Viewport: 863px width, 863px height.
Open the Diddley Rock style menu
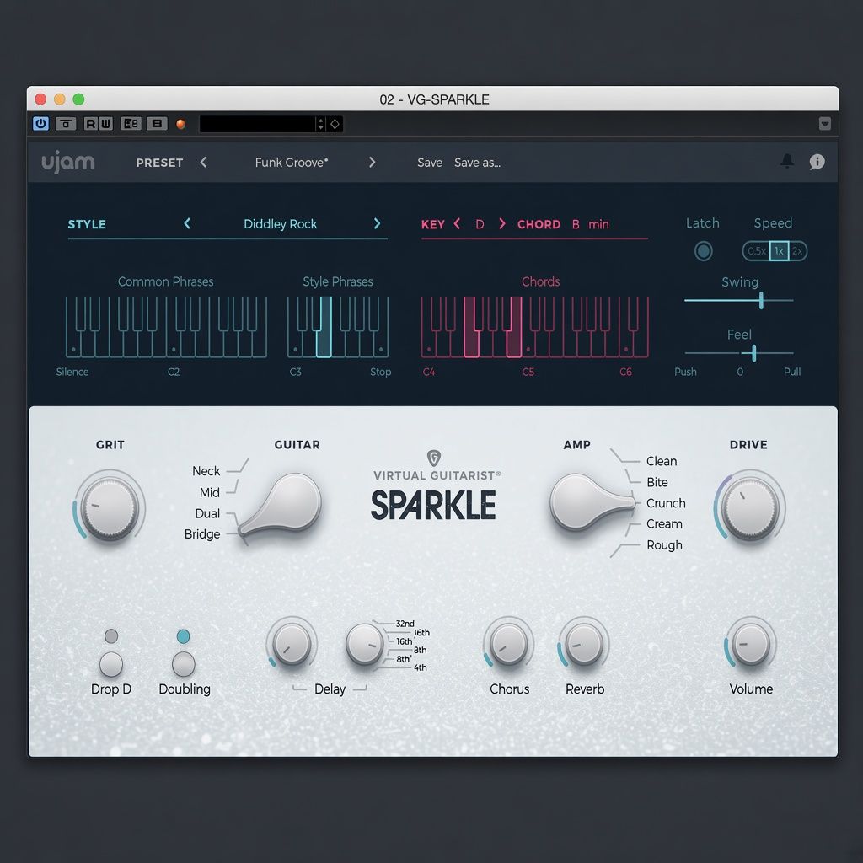280,224
